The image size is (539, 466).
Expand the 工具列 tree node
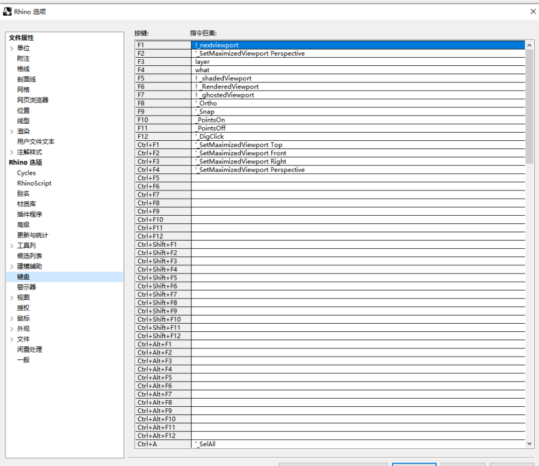pyautogui.click(x=11, y=245)
